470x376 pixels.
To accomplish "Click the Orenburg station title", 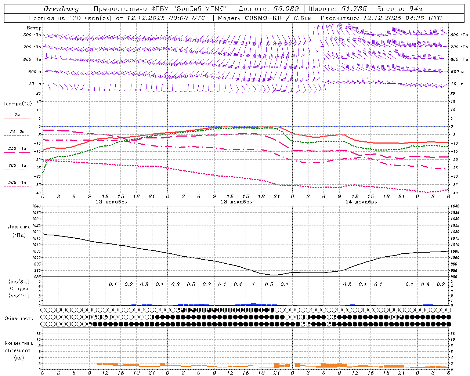I will point(61,9).
